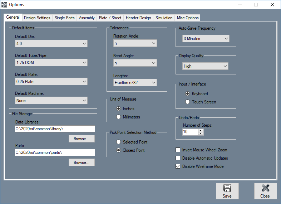Uncheck Disable Wireframe Mode checkbox
281x204 pixels.
pyautogui.click(x=178, y=166)
